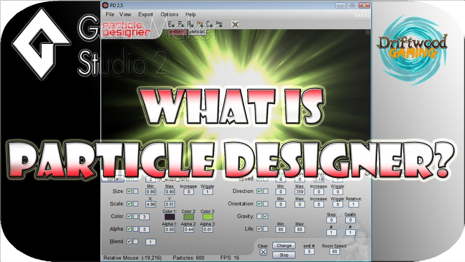Click the 'FPS: 16' status text
This screenshot has height=262, width=465.
(x=230, y=258)
